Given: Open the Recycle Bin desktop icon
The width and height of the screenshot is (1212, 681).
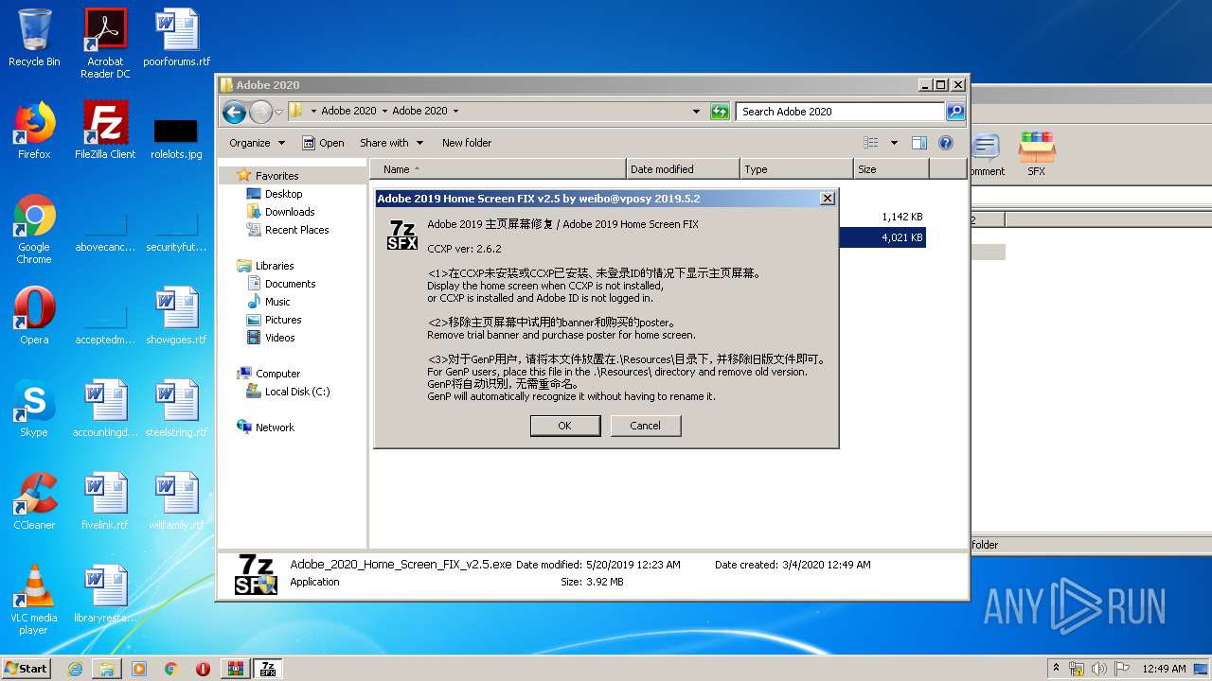Looking at the screenshot, I should tap(34, 38).
